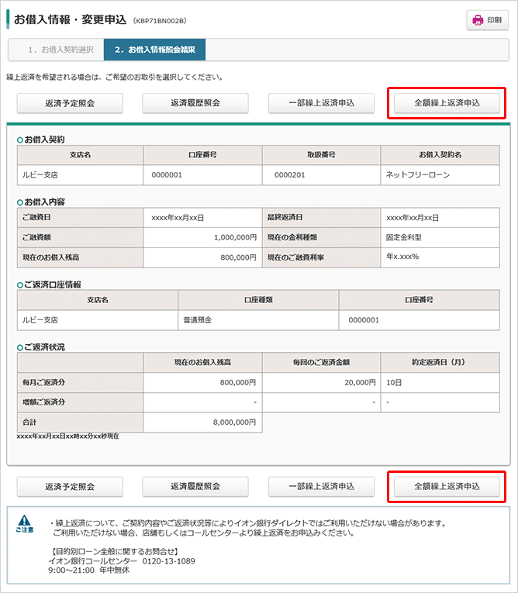Click the 約定返済日(月) column header
Viewport: 518px width, 593px height.
[x=440, y=362]
